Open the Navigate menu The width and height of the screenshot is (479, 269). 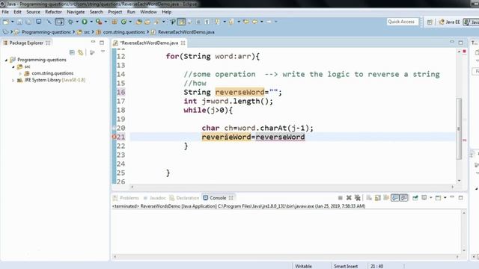(76, 12)
